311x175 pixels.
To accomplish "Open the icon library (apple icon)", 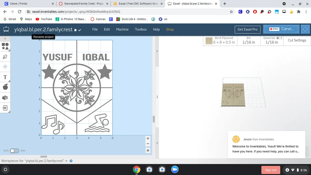I will click(5, 87).
